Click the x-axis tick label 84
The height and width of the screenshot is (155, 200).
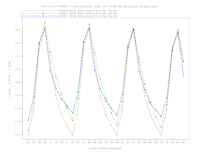point(184,142)
